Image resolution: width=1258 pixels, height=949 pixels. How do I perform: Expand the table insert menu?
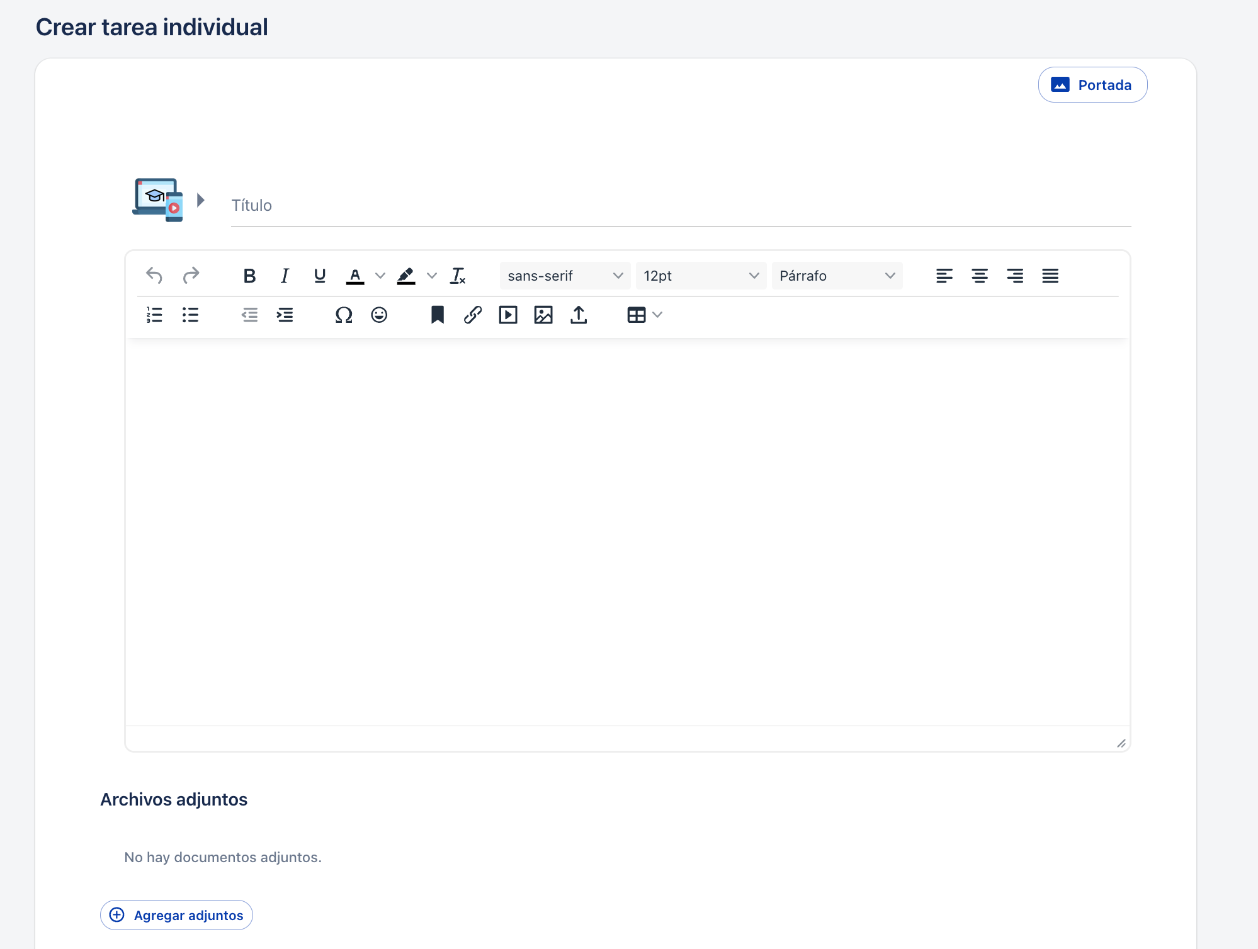click(657, 315)
